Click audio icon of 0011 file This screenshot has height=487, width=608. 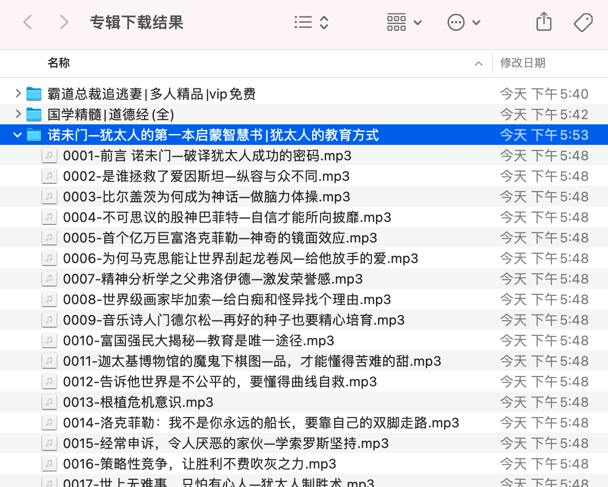point(49,361)
